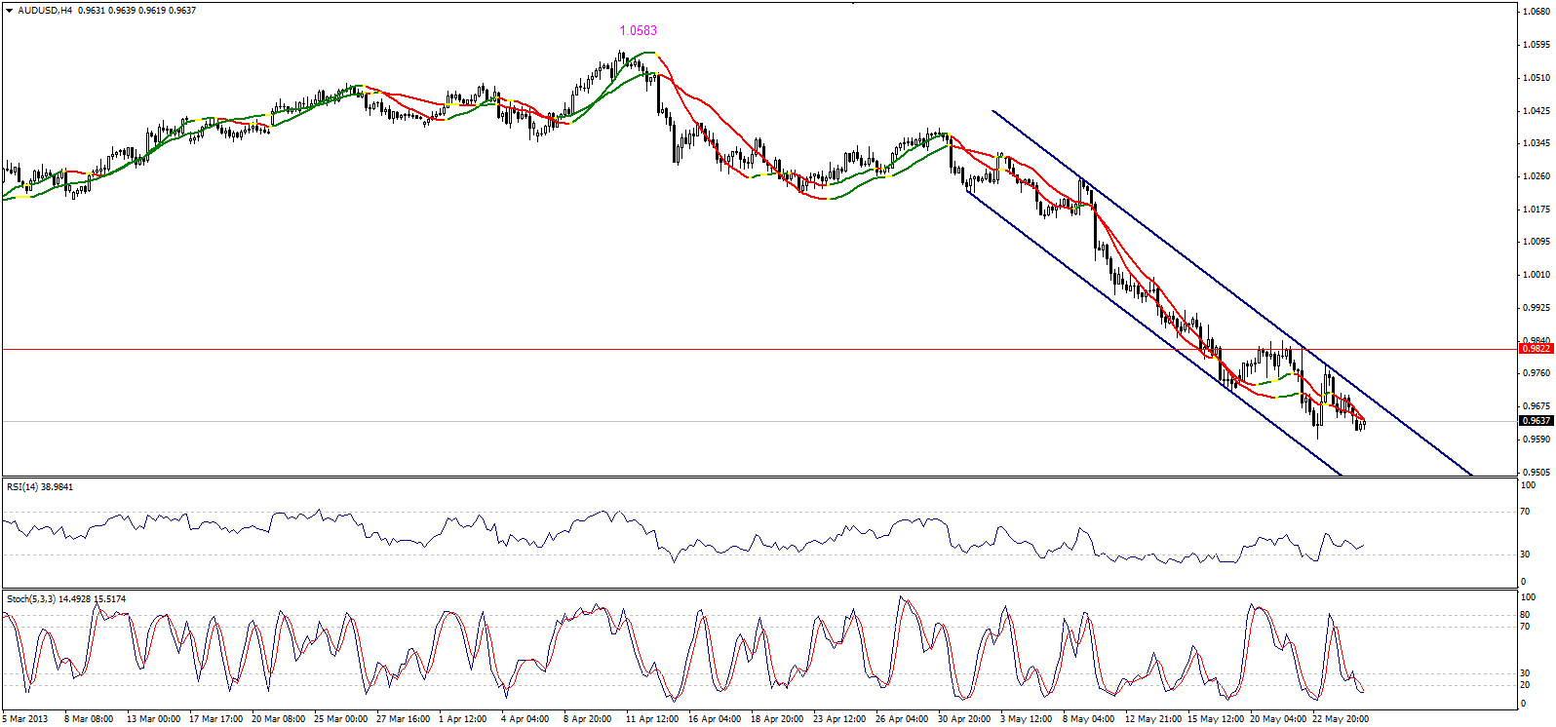Select the OHLC values 0.9631 0.9639 0.9619 0.9637
The height and width of the screenshot is (727, 1556).
tap(136, 11)
